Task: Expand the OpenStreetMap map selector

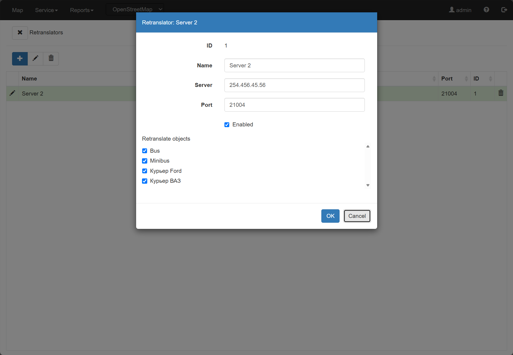Action: click(x=135, y=9)
